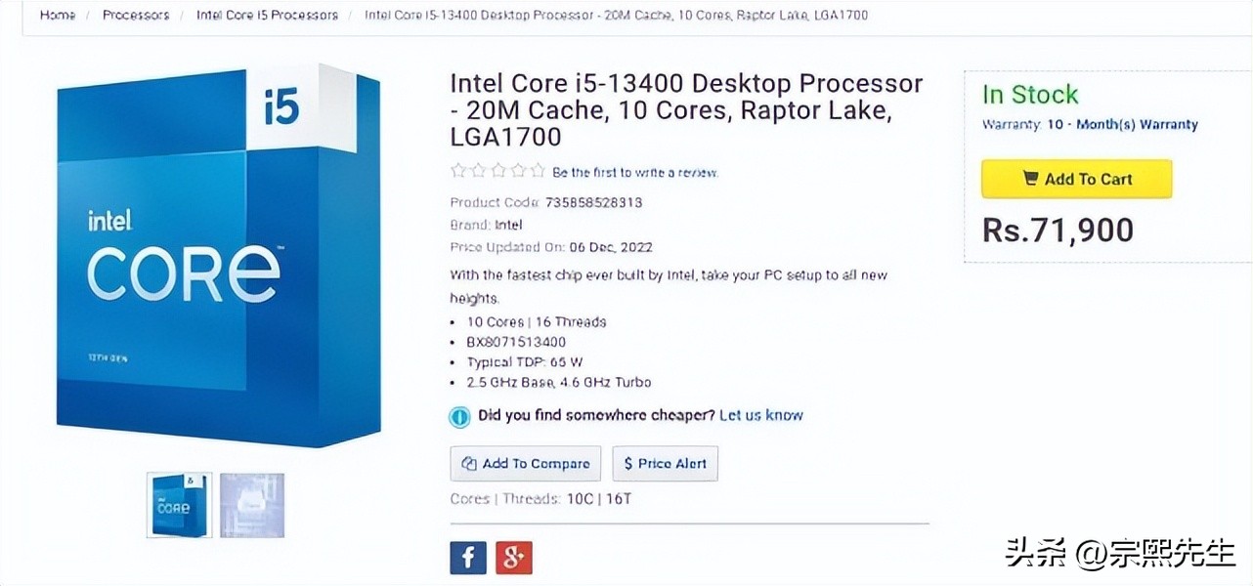
Task: Click the Add To Compare button
Action: coord(526,464)
